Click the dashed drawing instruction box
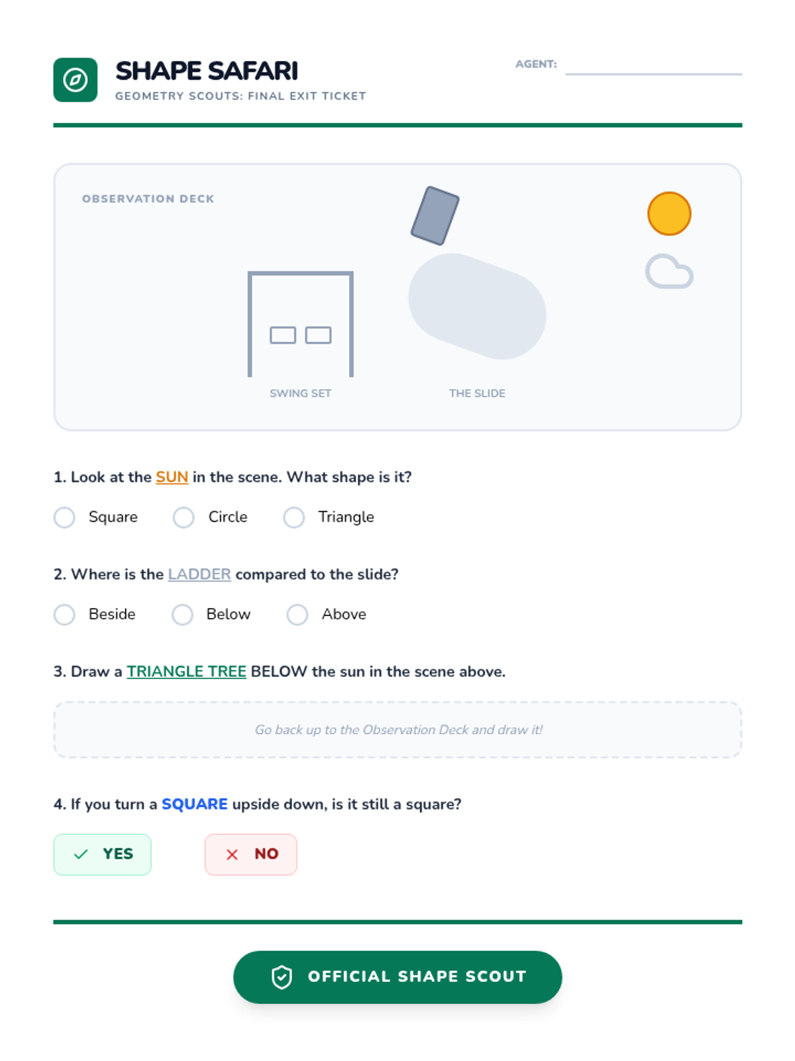The image size is (795, 1061). 397,729
